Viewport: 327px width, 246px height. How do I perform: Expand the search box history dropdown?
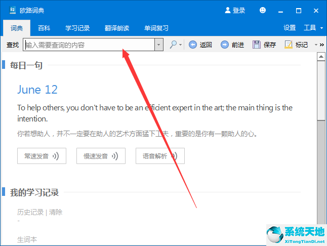tap(159, 45)
